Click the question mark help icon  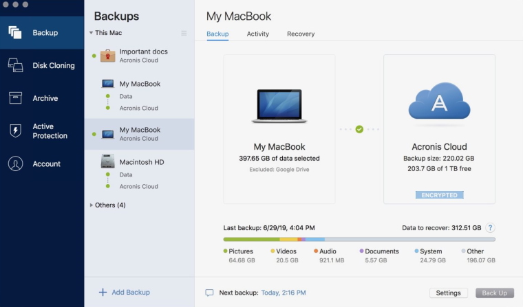pos(490,228)
